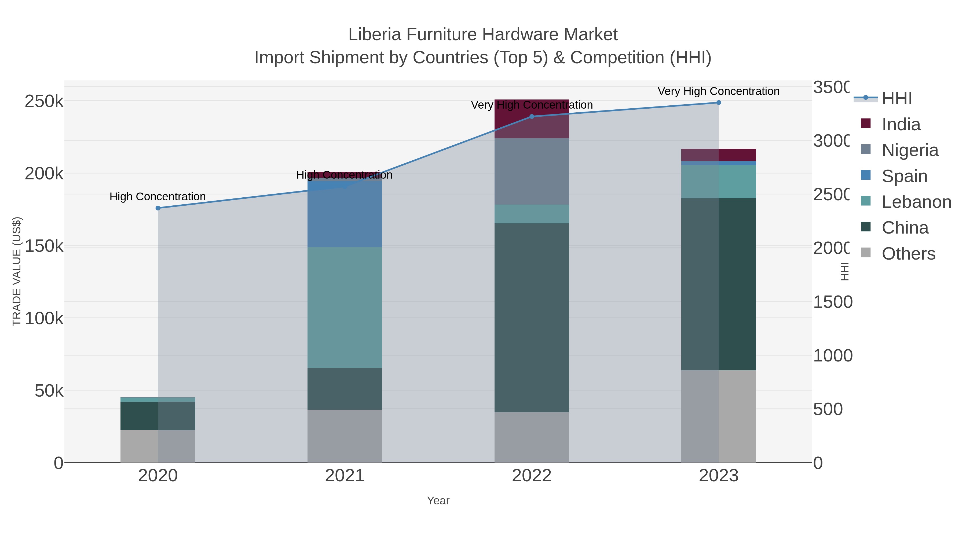Viewport: 966px width, 543px height.
Task: Click the Spain legend color swatch
Action: tap(865, 175)
